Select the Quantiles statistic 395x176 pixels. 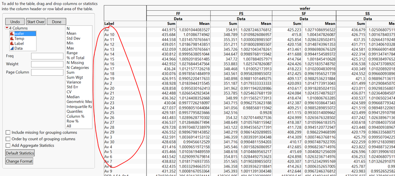tap(74, 111)
